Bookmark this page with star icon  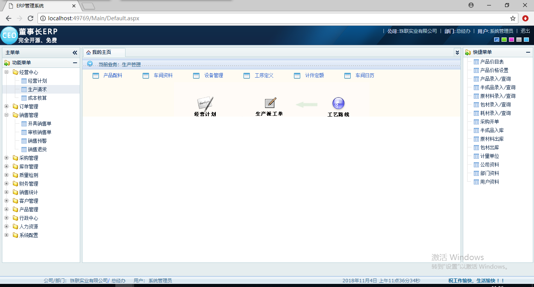513,18
